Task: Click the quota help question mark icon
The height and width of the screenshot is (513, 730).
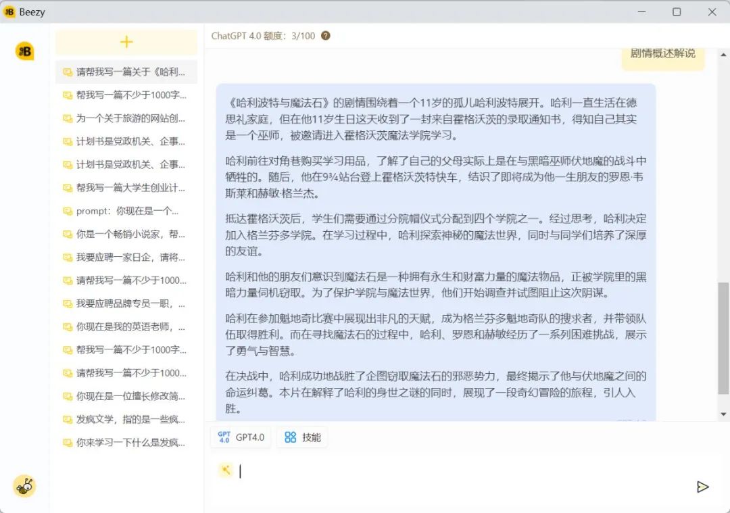Action: coord(325,36)
